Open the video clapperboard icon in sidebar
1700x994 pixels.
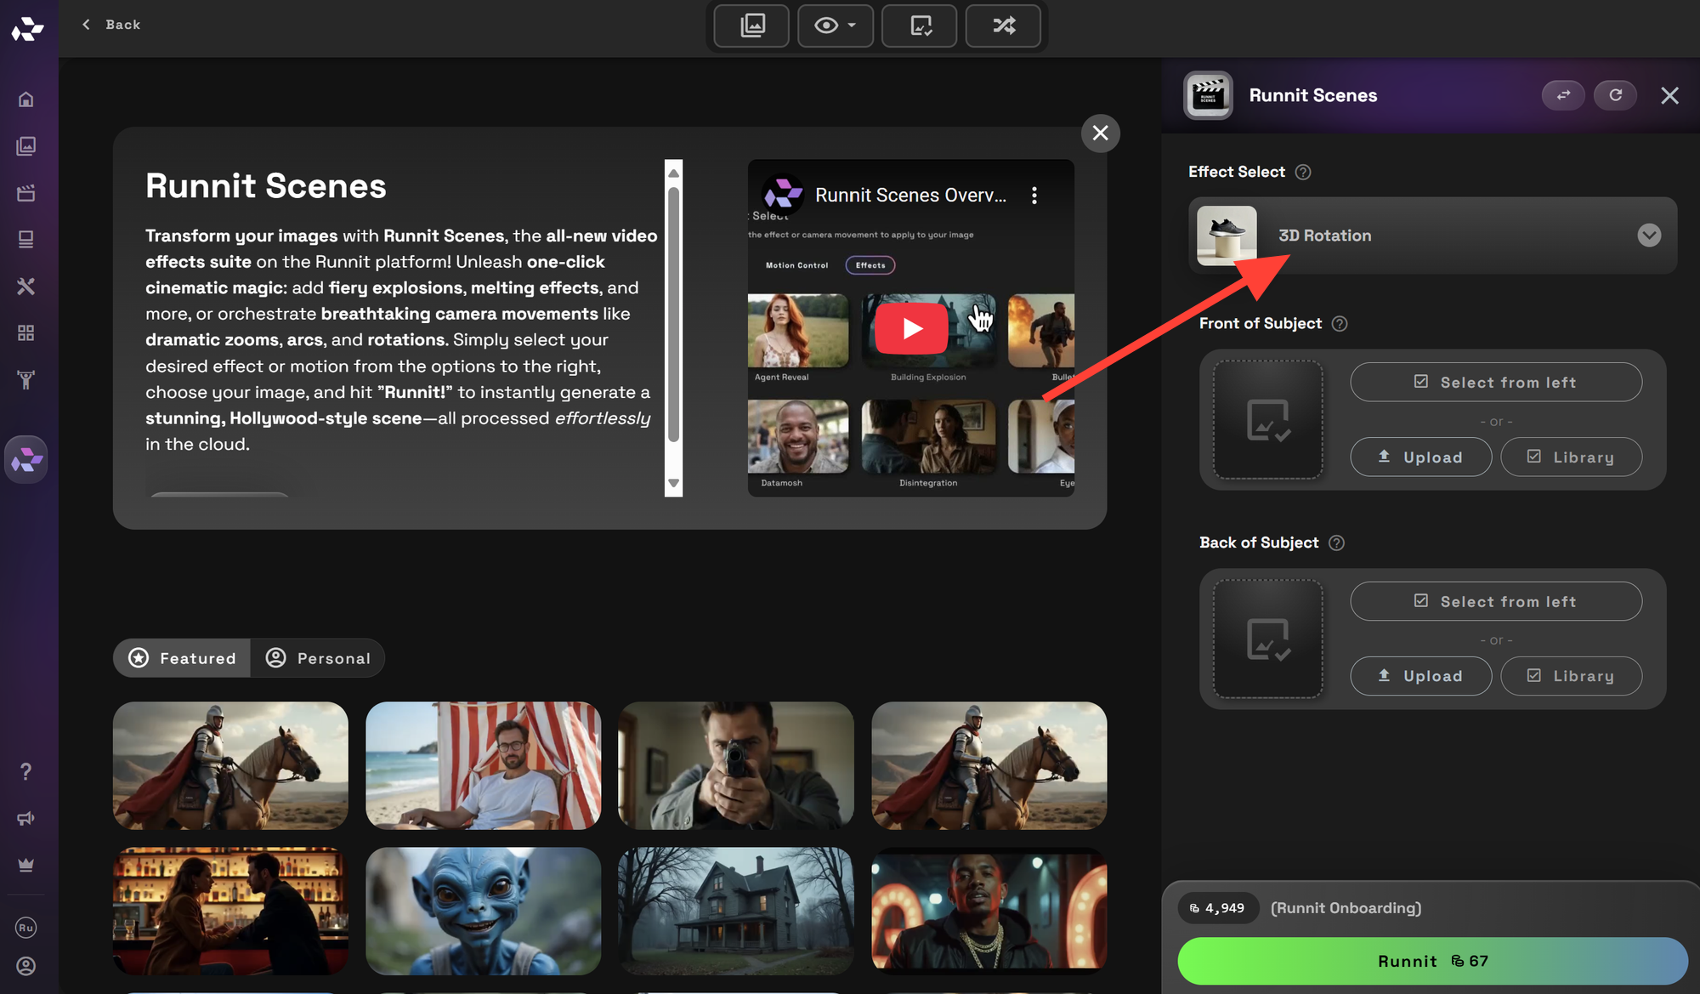(26, 192)
